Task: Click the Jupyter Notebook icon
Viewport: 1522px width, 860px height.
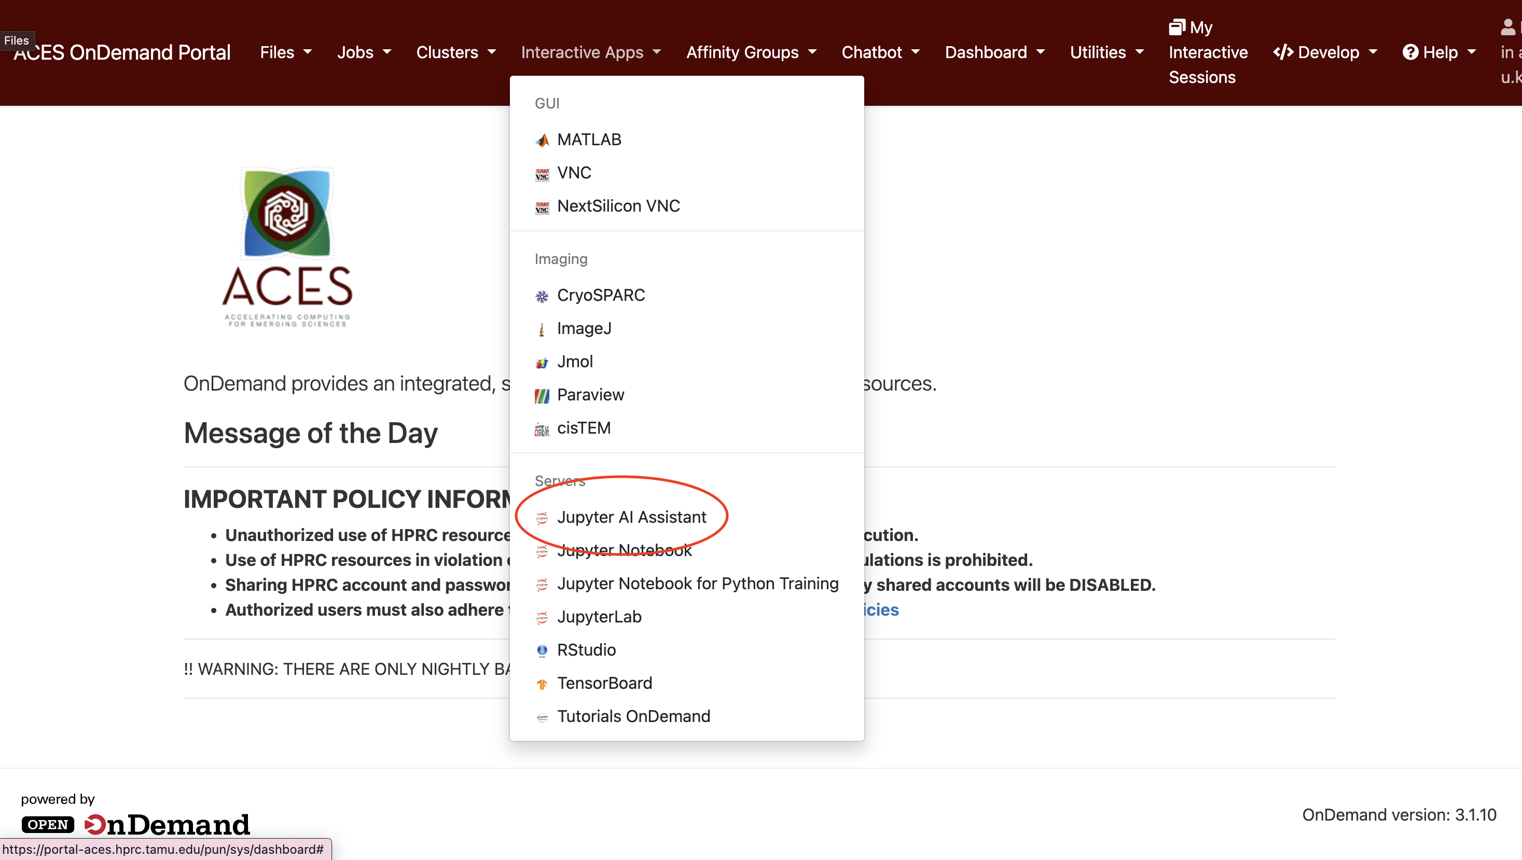Action: (x=542, y=551)
